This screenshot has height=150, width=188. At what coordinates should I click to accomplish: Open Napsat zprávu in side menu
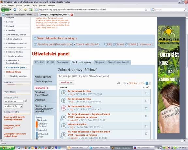42,77
